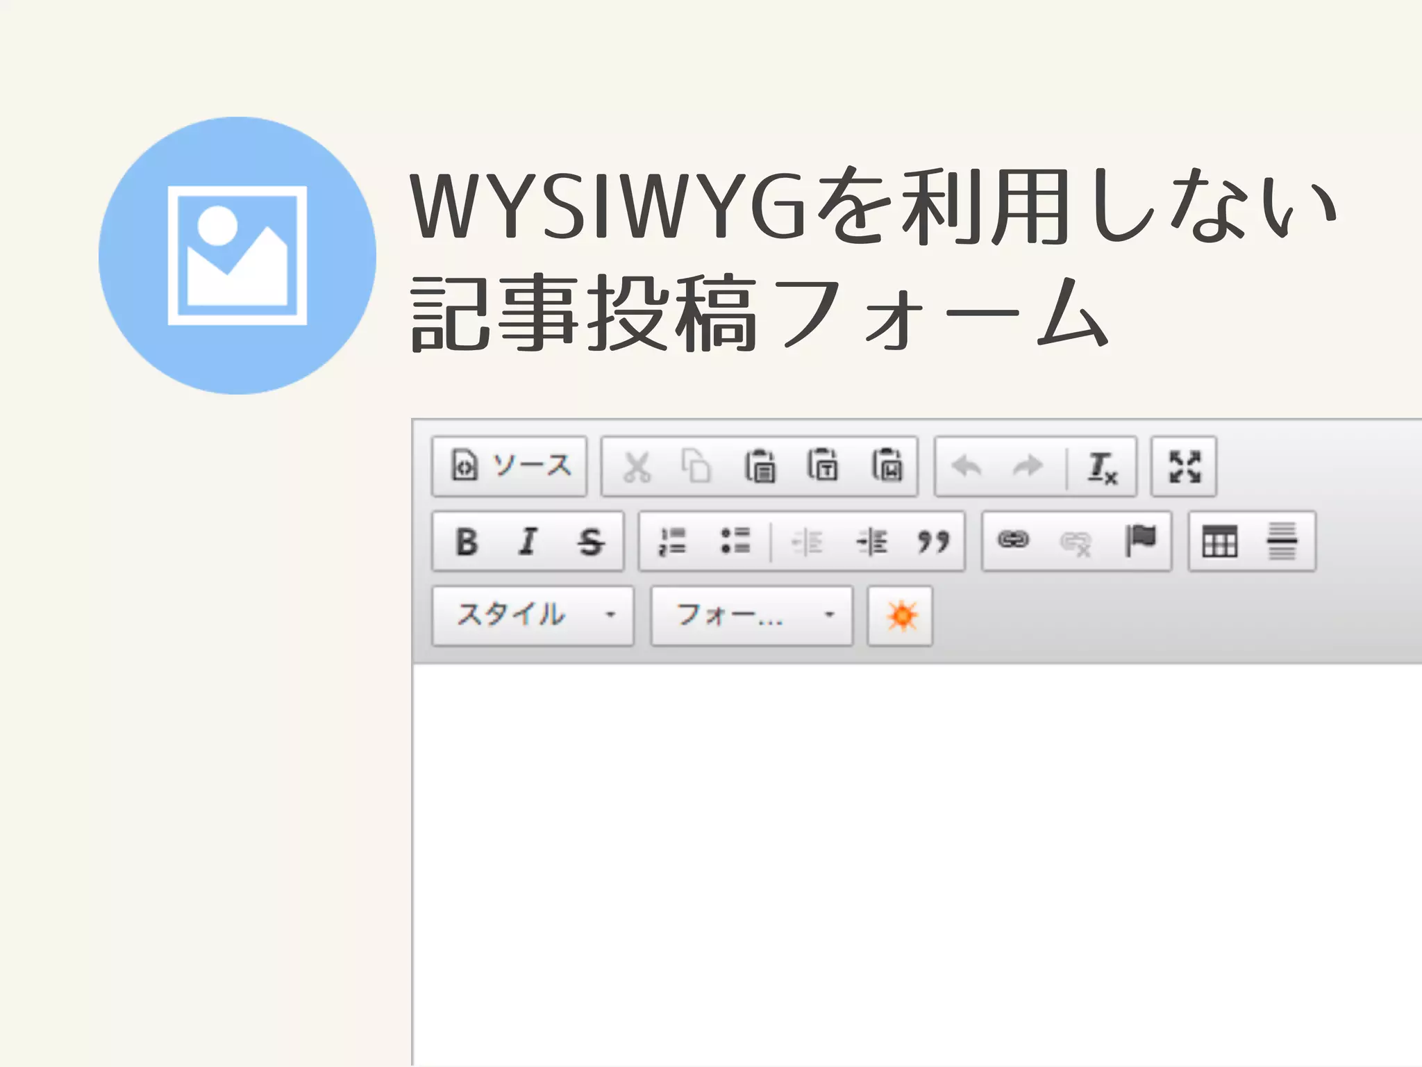Click Paste from Word icon

[887, 466]
